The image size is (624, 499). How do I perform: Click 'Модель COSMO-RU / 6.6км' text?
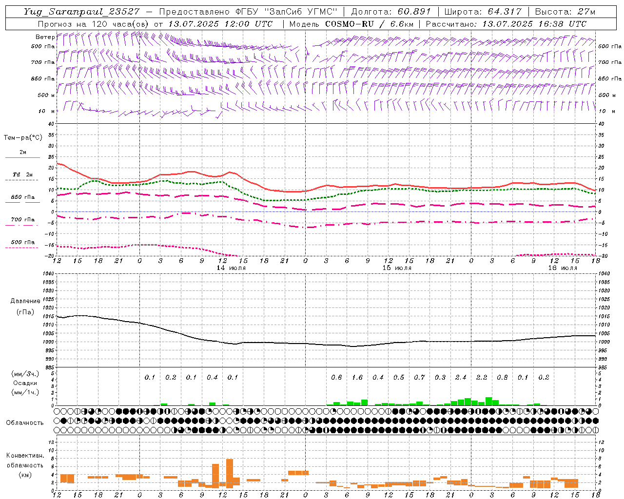(351, 24)
